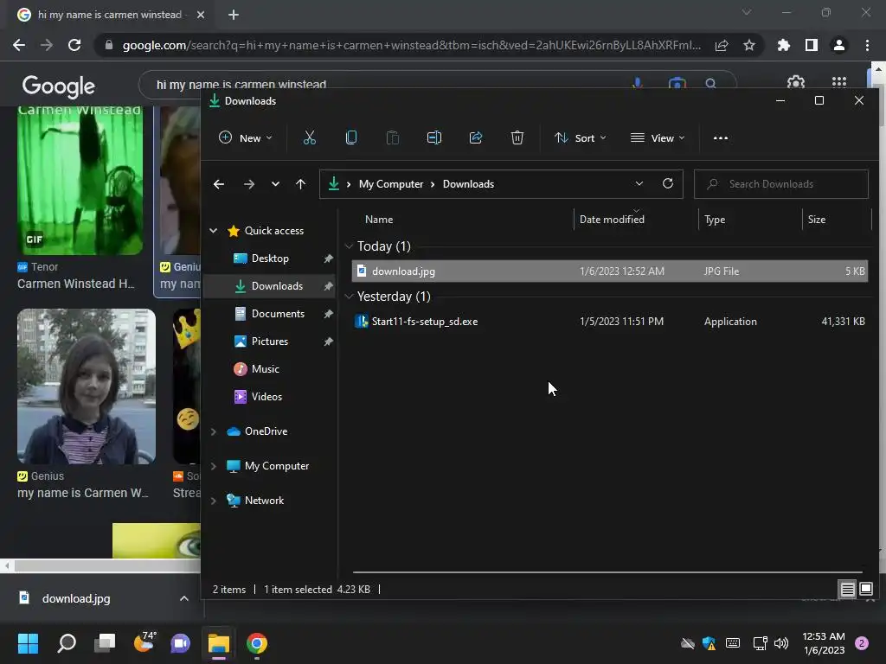Select download.jpg file row
886x664 pixels.
tap(610, 271)
